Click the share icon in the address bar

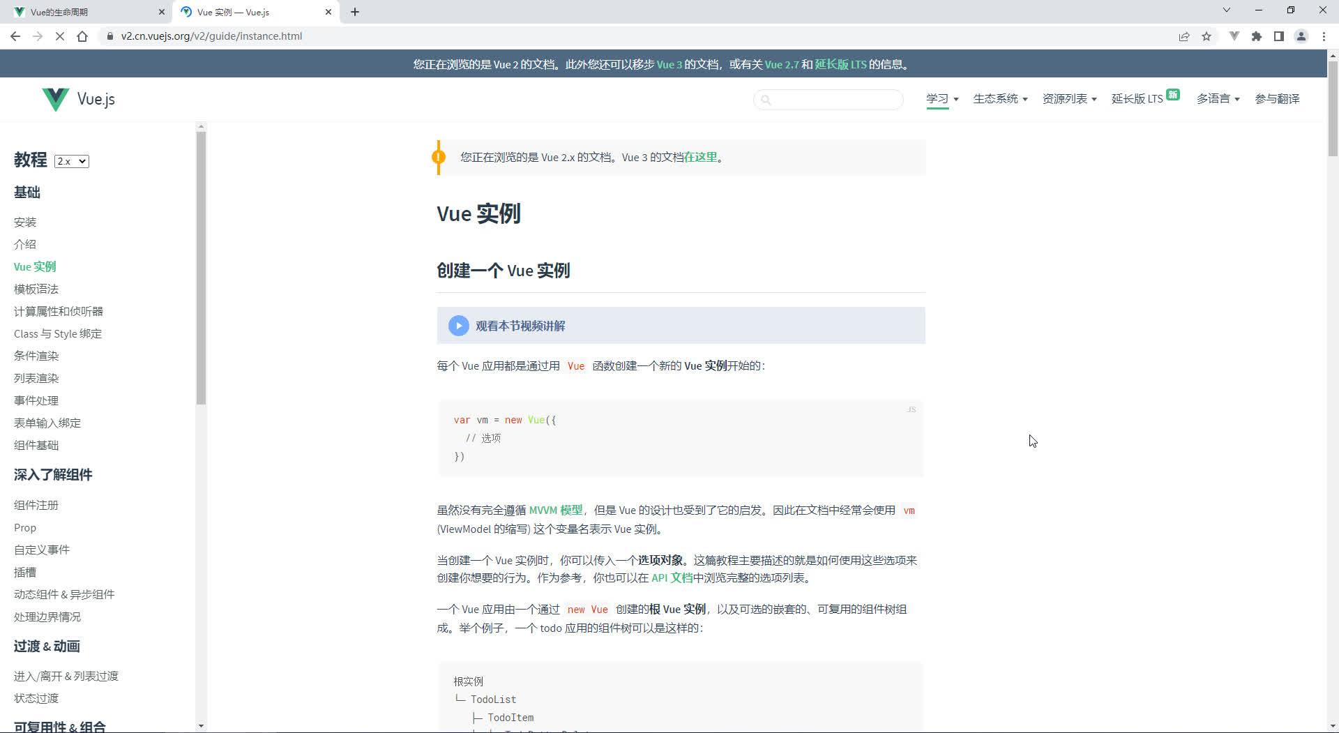pos(1184,36)
